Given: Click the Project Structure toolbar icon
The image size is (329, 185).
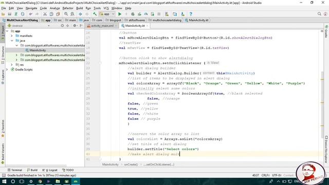Looking at the screenshot, I should pos(175,14).
